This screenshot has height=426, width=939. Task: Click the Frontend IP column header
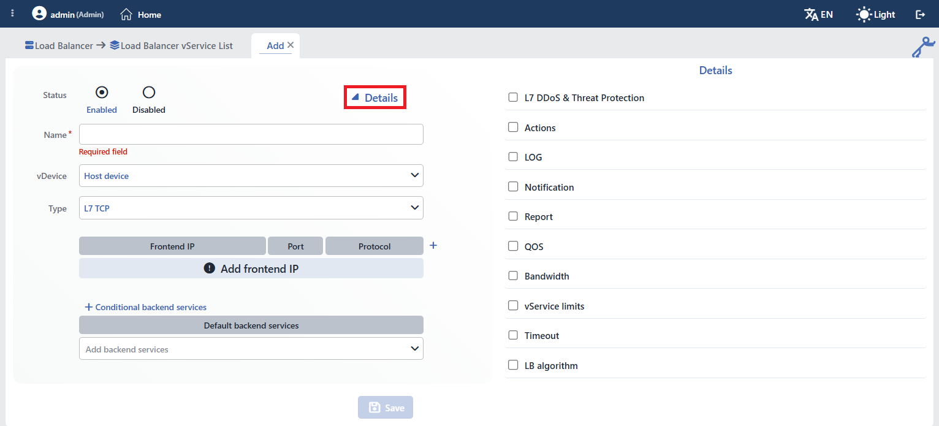coord(172,246)
